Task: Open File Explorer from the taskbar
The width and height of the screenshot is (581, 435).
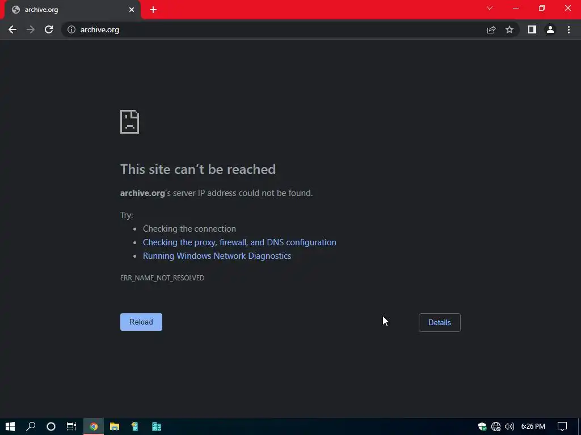Action: coord(115,427)
